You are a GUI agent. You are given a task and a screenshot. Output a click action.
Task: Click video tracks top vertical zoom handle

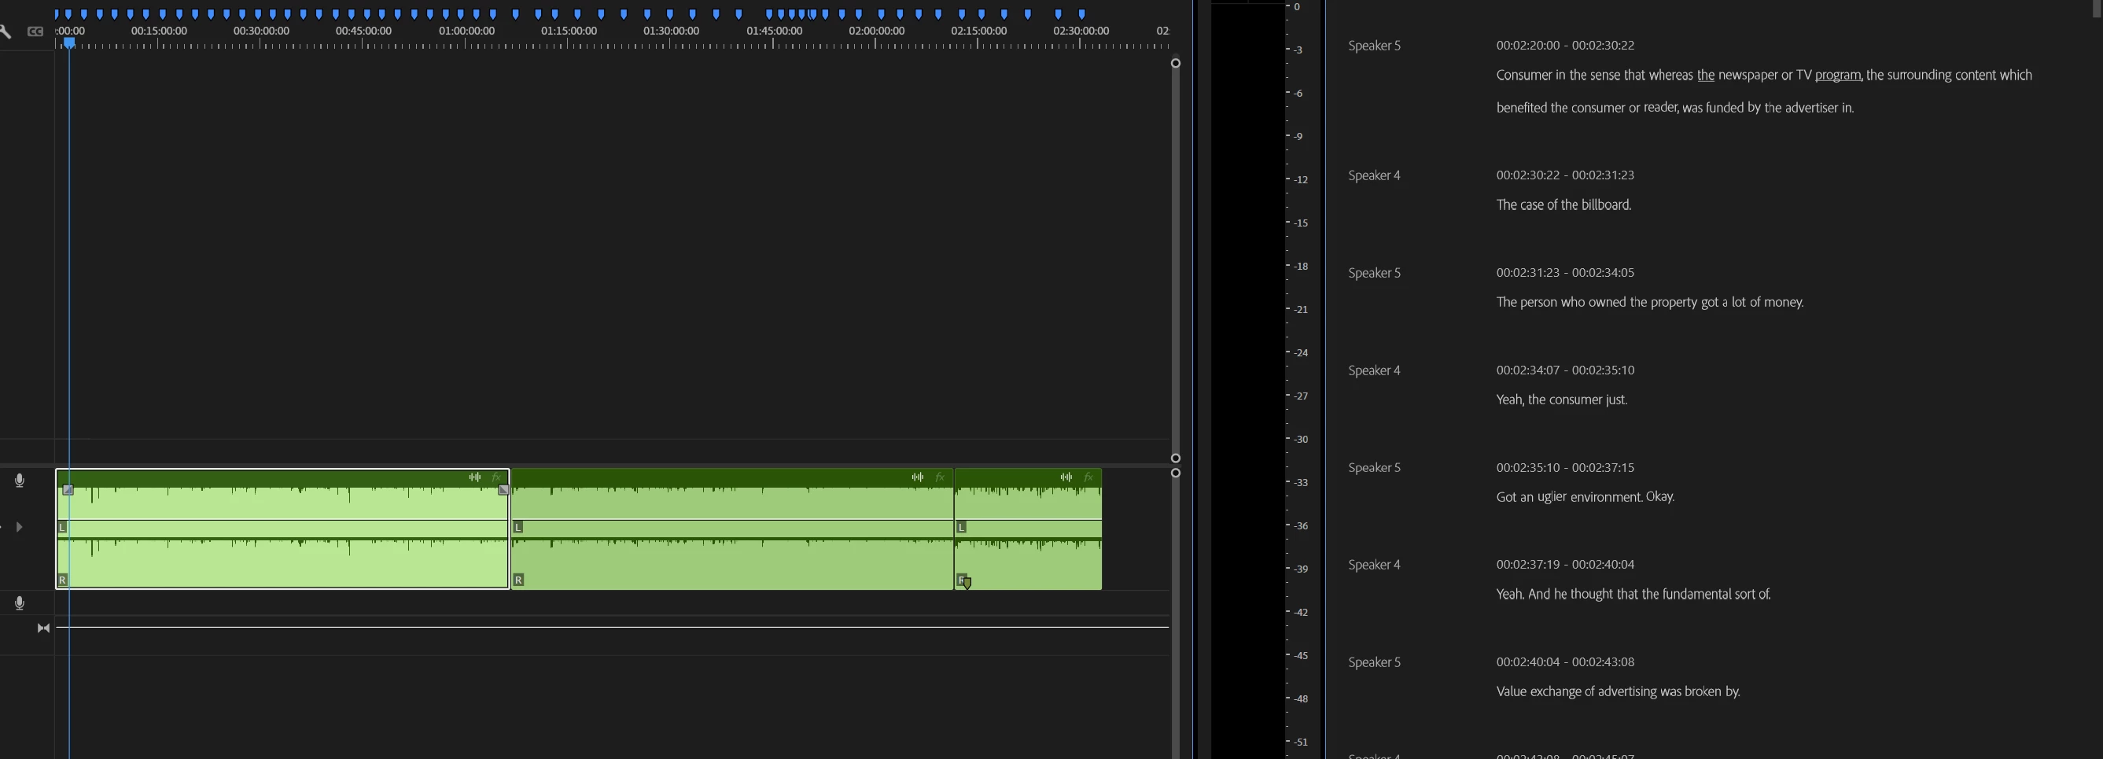pyautogui.click(x=1176, y=63)
